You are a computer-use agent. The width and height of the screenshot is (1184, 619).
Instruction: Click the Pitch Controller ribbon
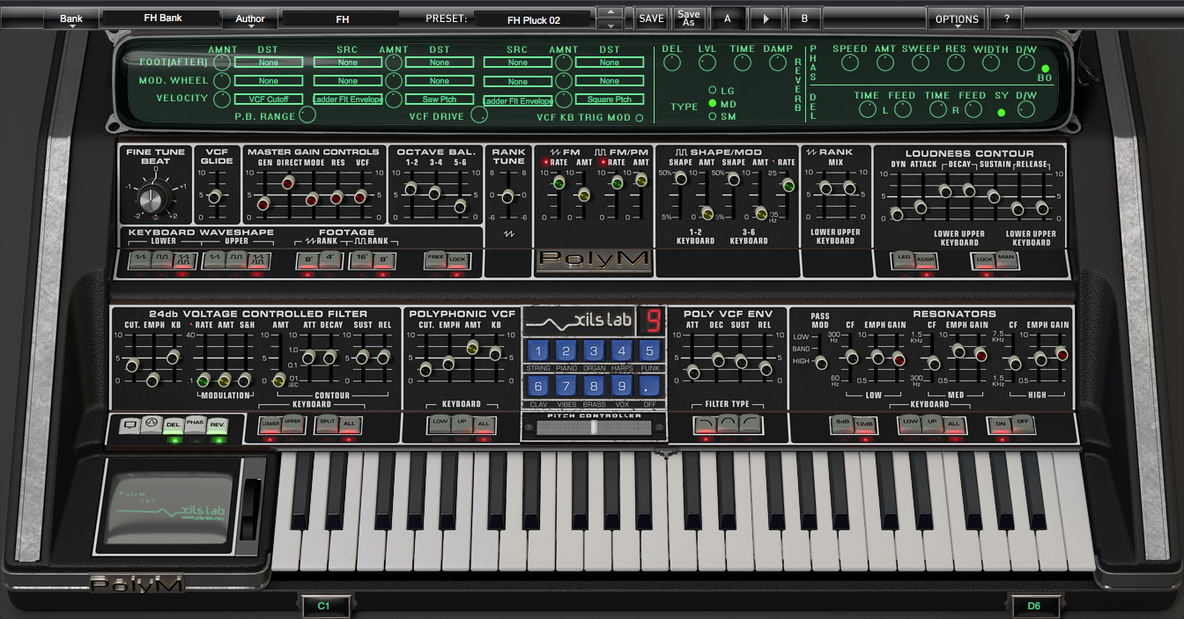coord(594,427)
